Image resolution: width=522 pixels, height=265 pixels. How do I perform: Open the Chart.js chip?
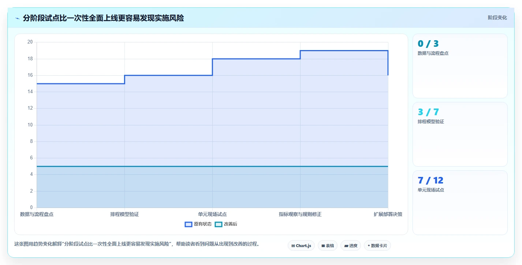(x=301, y=246)
